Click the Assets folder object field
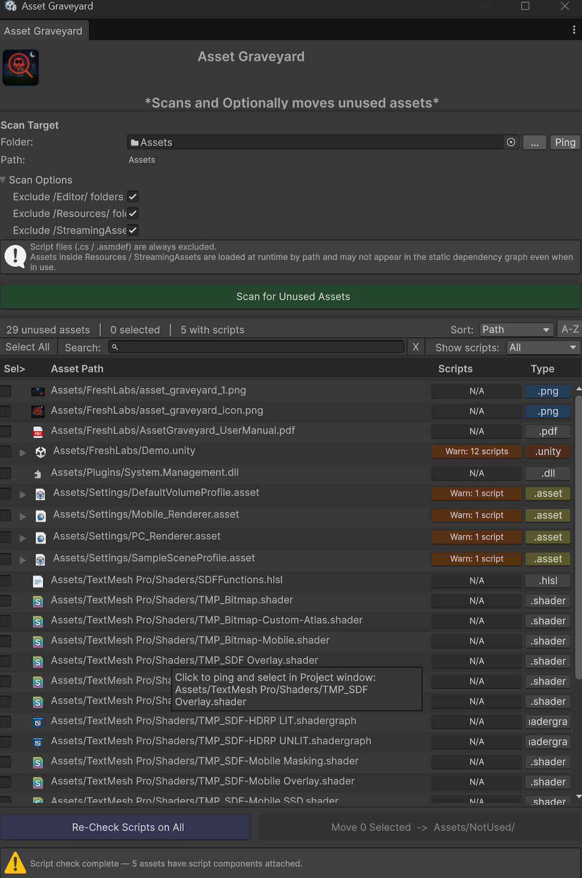582x878 pixels. coord(323,142)
